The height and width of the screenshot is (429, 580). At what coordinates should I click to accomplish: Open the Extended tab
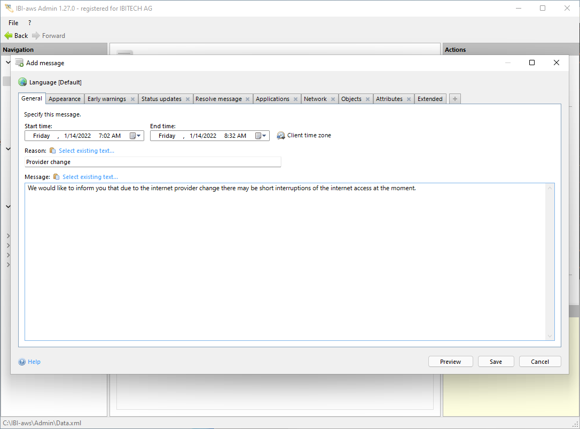coord(430,99)
